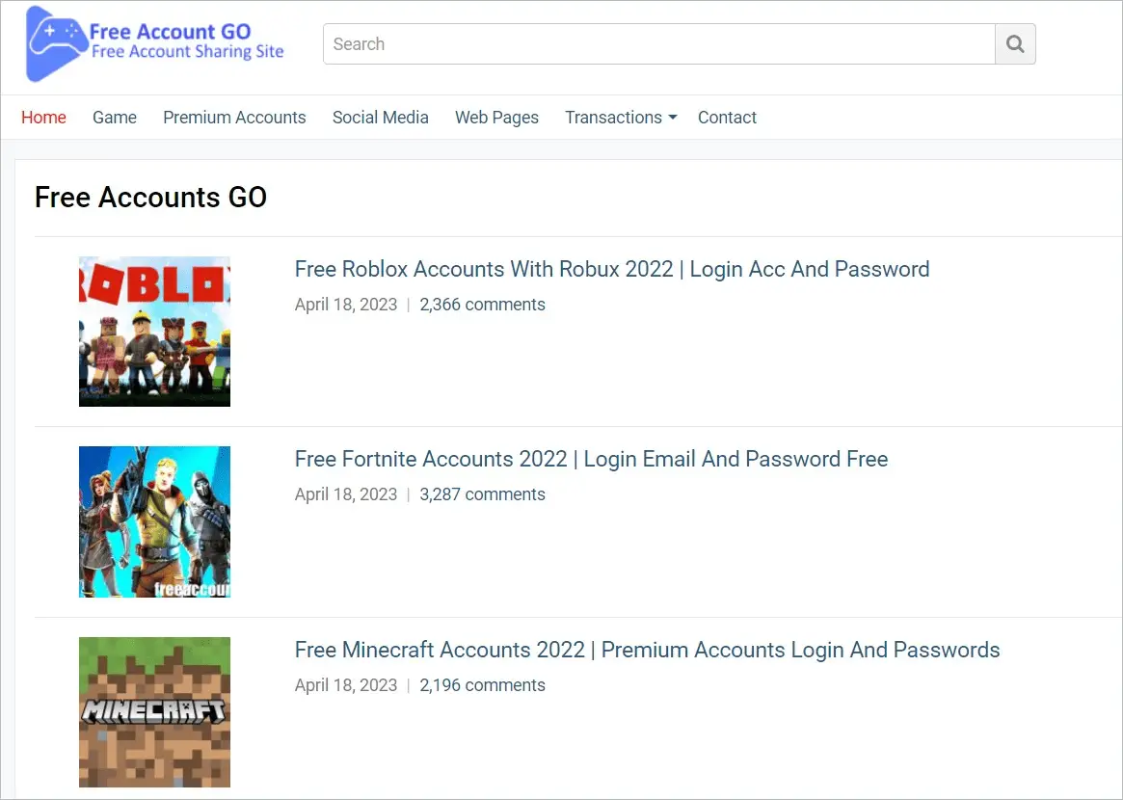This screenshot has width=1123, height=800.
Task: Click the Minecraft thumbnail image
Action: click(154, 712)
